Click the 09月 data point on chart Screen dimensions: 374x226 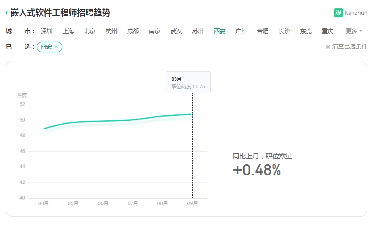[x=192, y=114]
